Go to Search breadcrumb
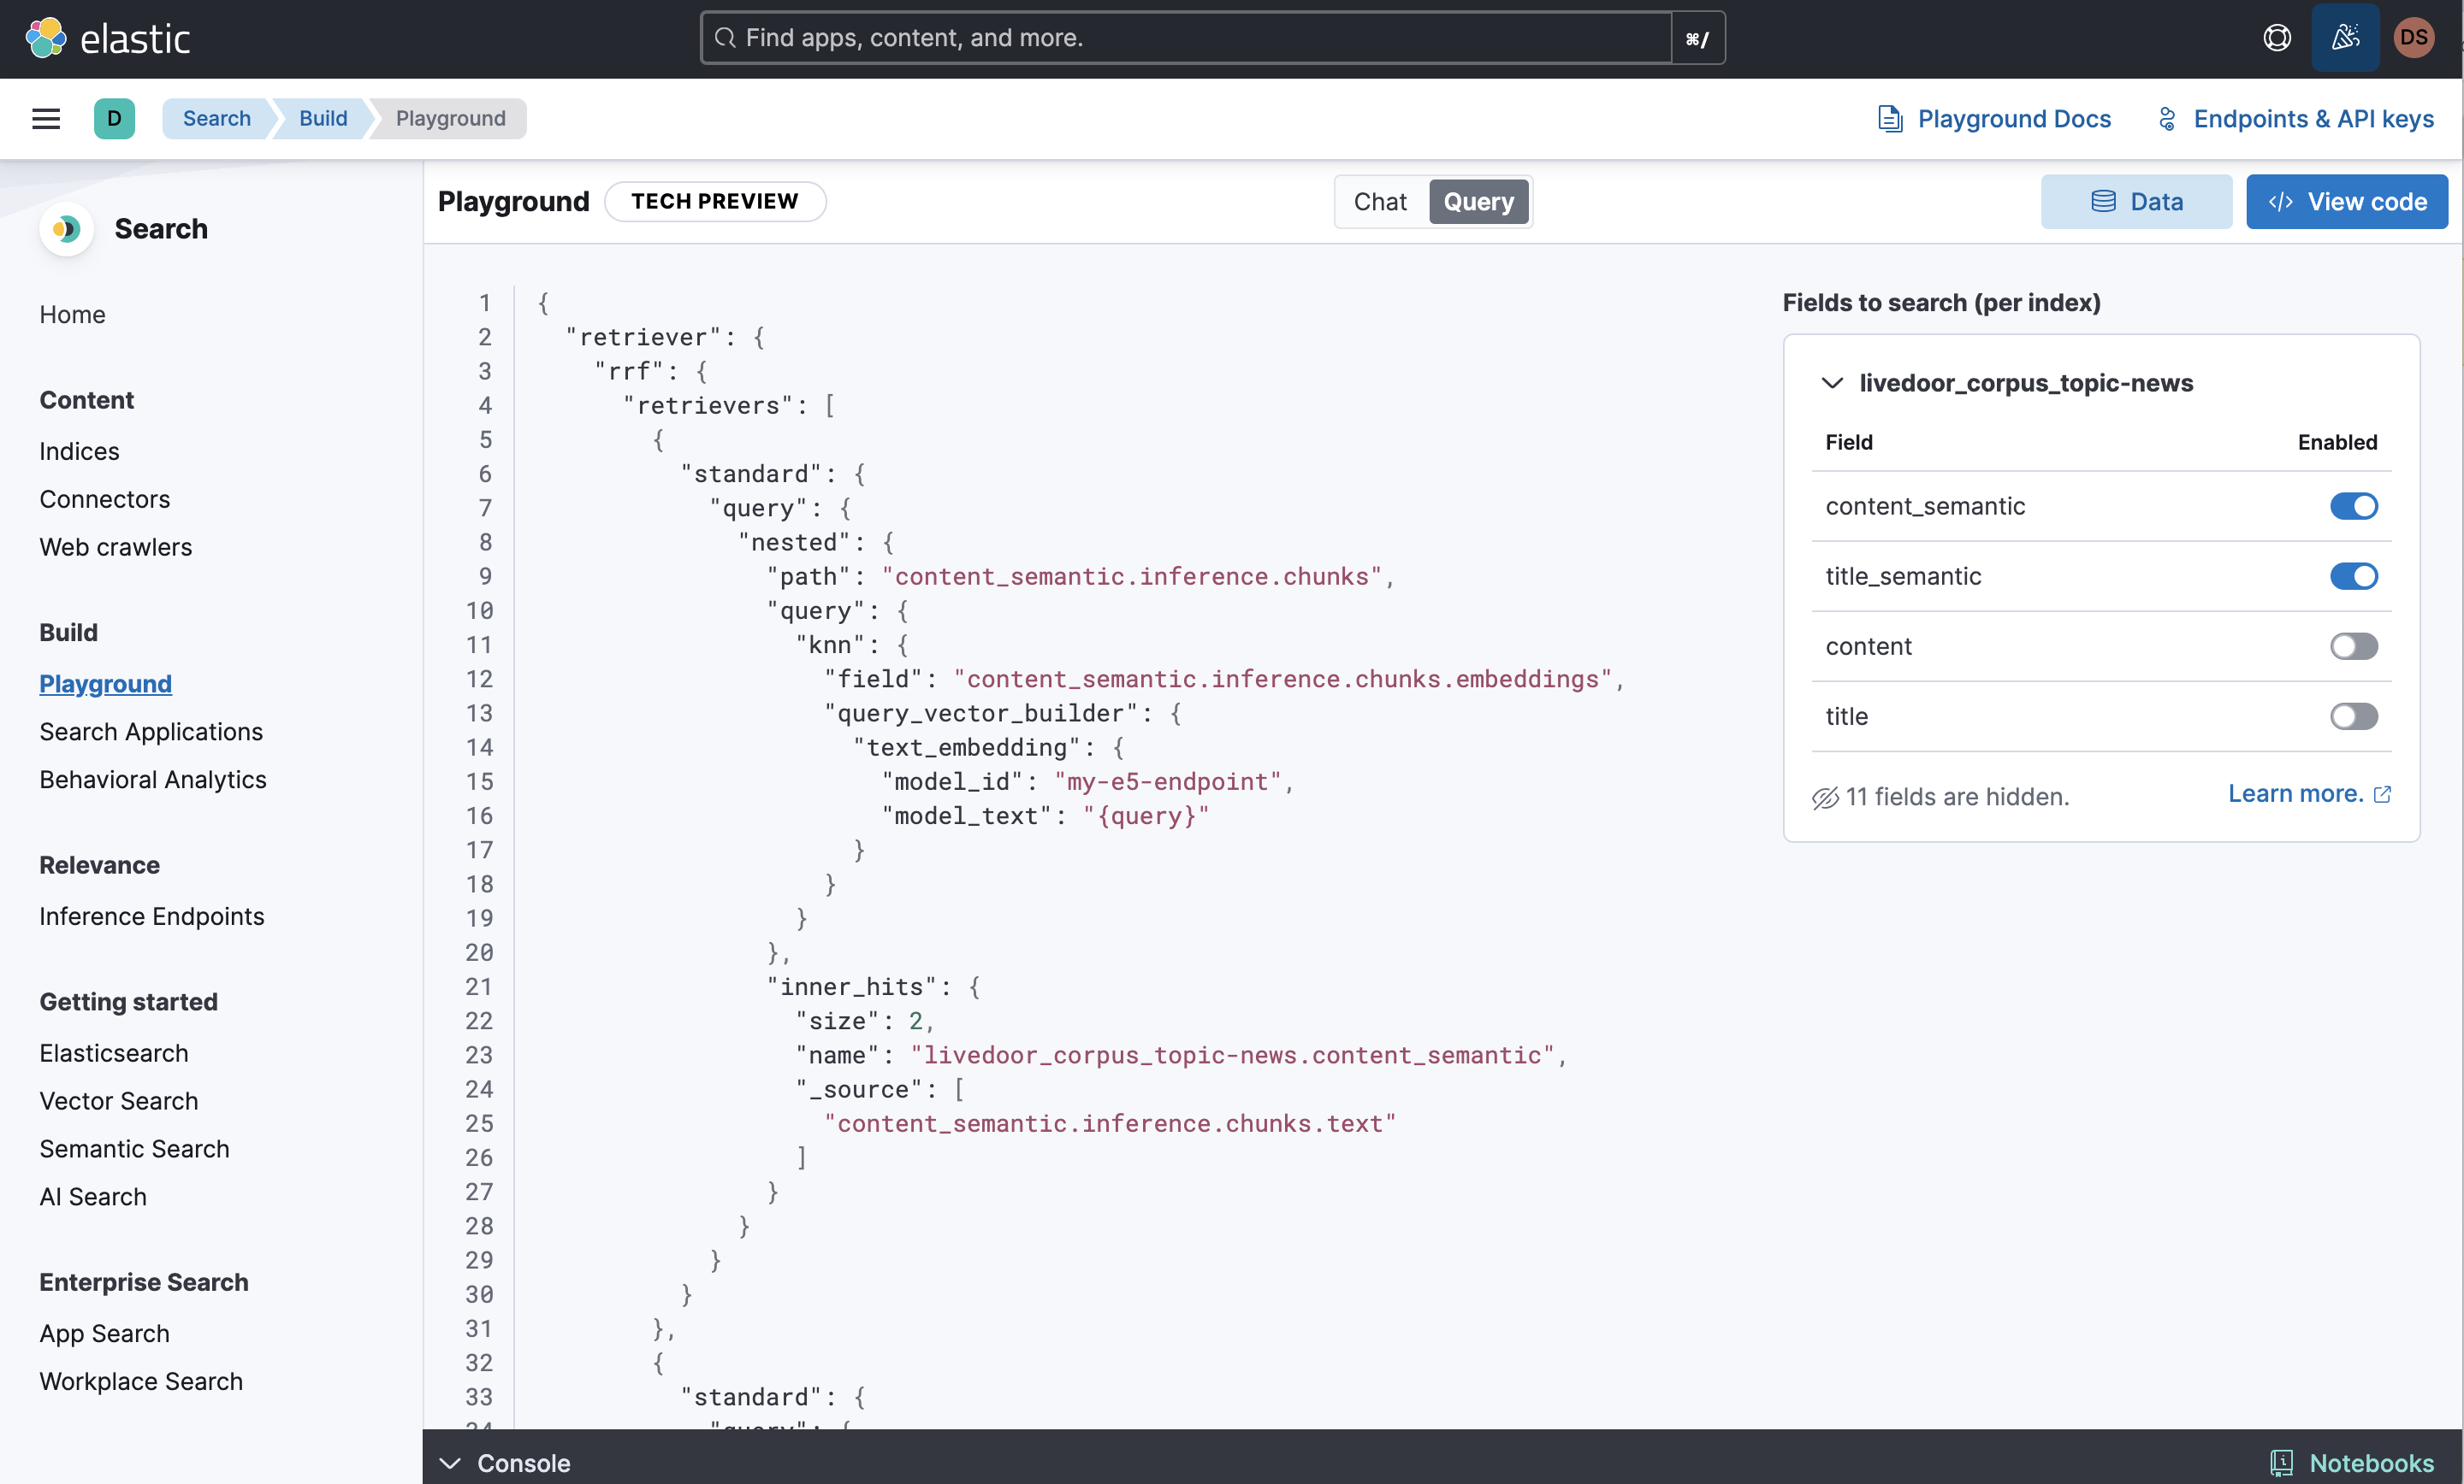This screenshot has width=2464, height=1484. (x=217, y=119)
